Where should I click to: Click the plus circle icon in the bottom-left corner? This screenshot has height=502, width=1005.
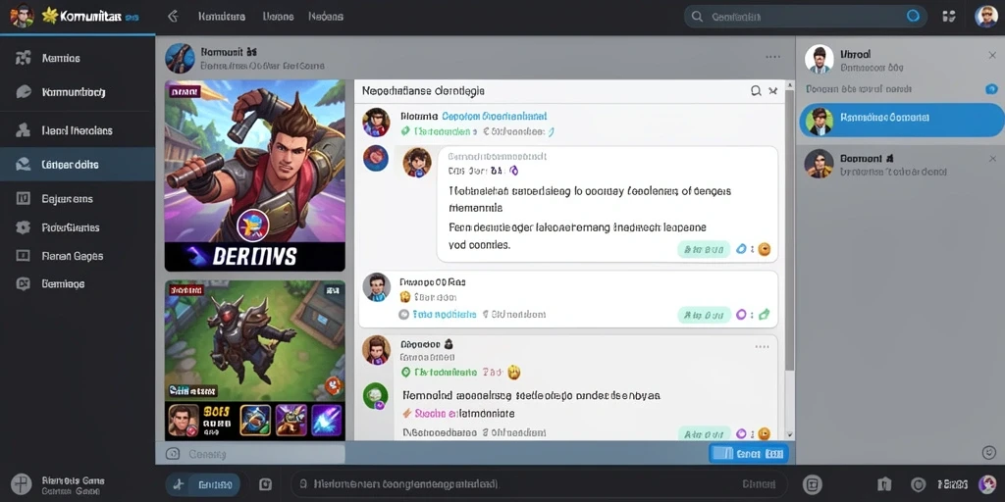click(23, 483)
